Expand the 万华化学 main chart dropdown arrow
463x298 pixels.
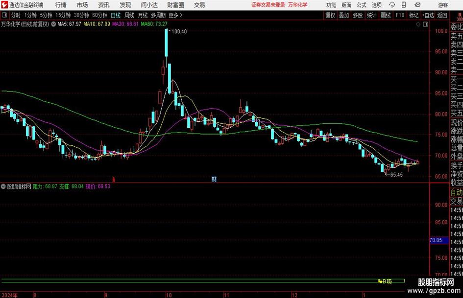[x=53, y=24]
